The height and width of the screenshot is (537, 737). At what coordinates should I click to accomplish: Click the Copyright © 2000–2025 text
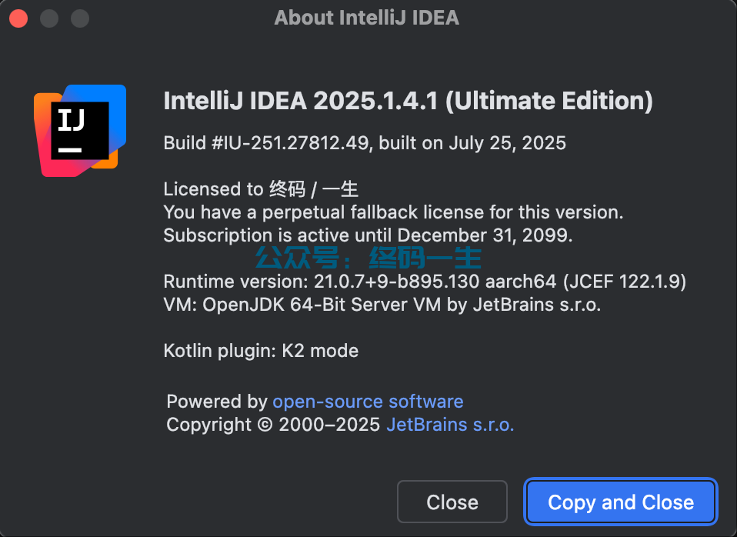(273, 425)
